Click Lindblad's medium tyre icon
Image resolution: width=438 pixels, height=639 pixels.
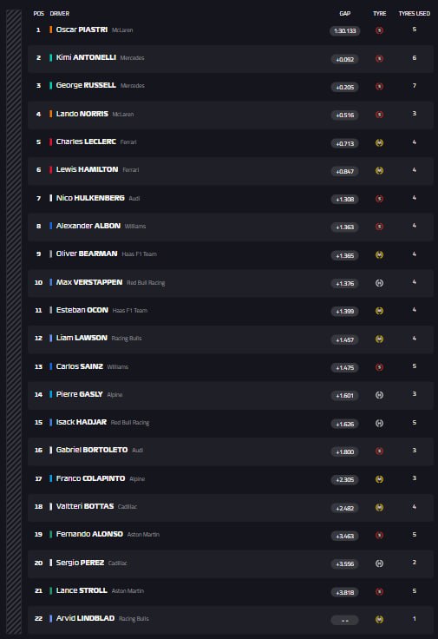(x=379, y=619)
